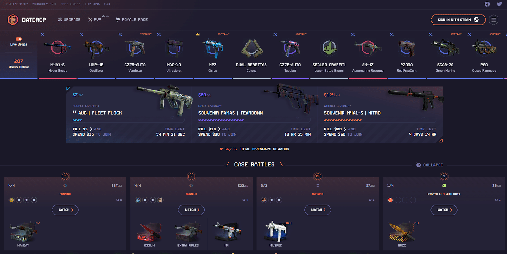The height and width of the screenshot is (254, 507).
Task: Click the Steam icon in sign-in button
Action: pyautogui.click(x=476, y=20)
